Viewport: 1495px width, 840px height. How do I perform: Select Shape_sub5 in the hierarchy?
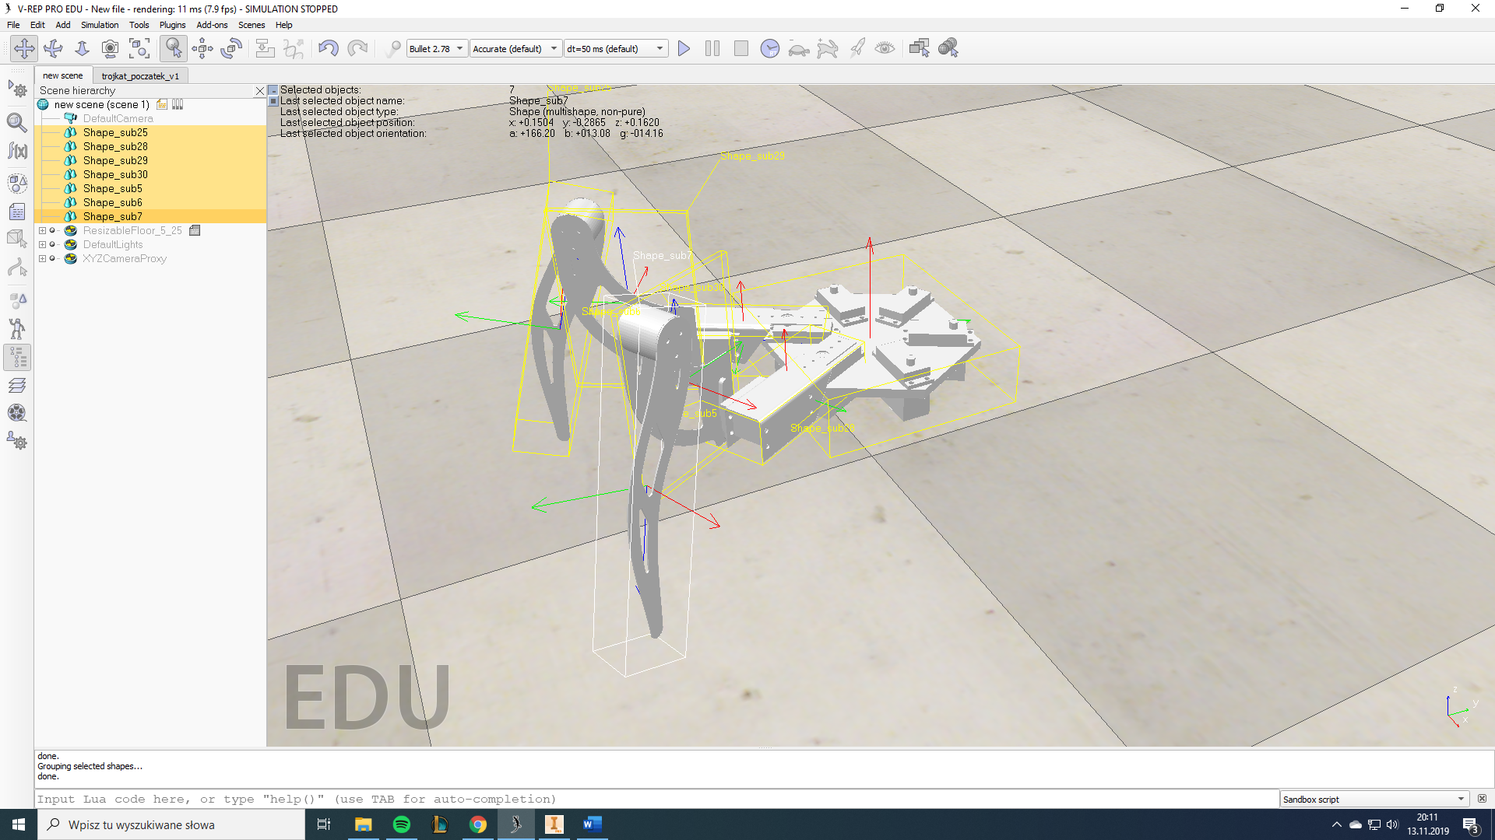pos(113,188)
